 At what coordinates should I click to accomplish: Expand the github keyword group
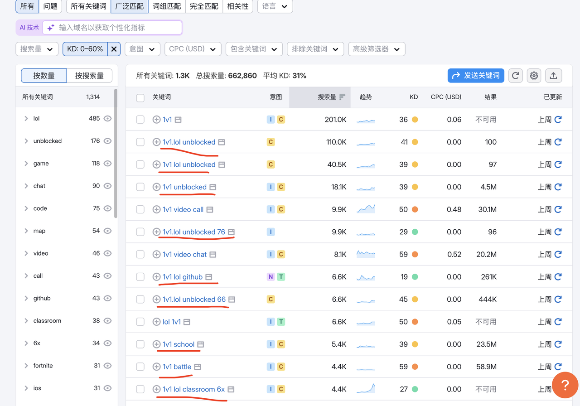click(26, 298)
